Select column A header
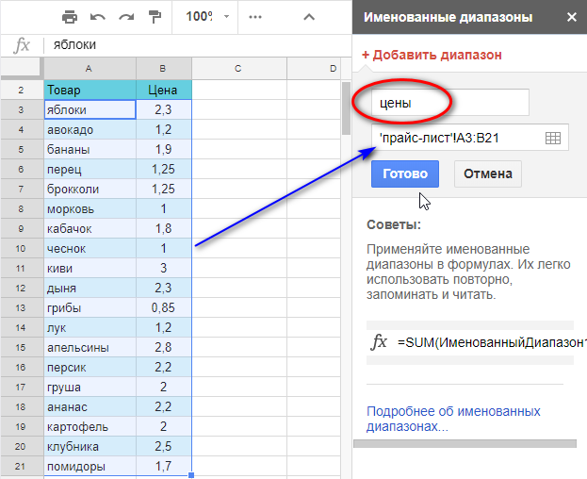 (x=90, y=69)
